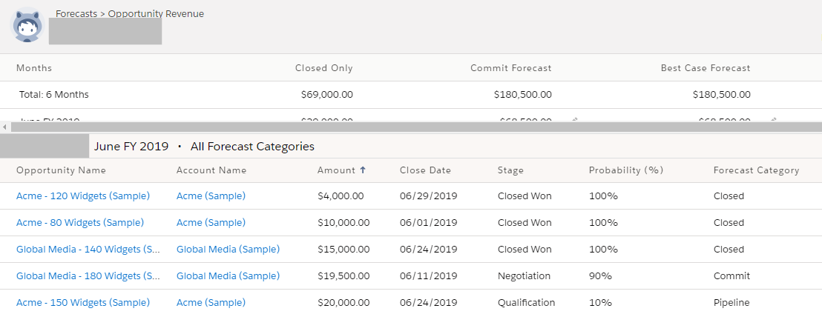Image resolution: width=822 pixels, height=314 pixels.
Task: Open Acme account in $10,000.00 row
Action: coord(211,222)
